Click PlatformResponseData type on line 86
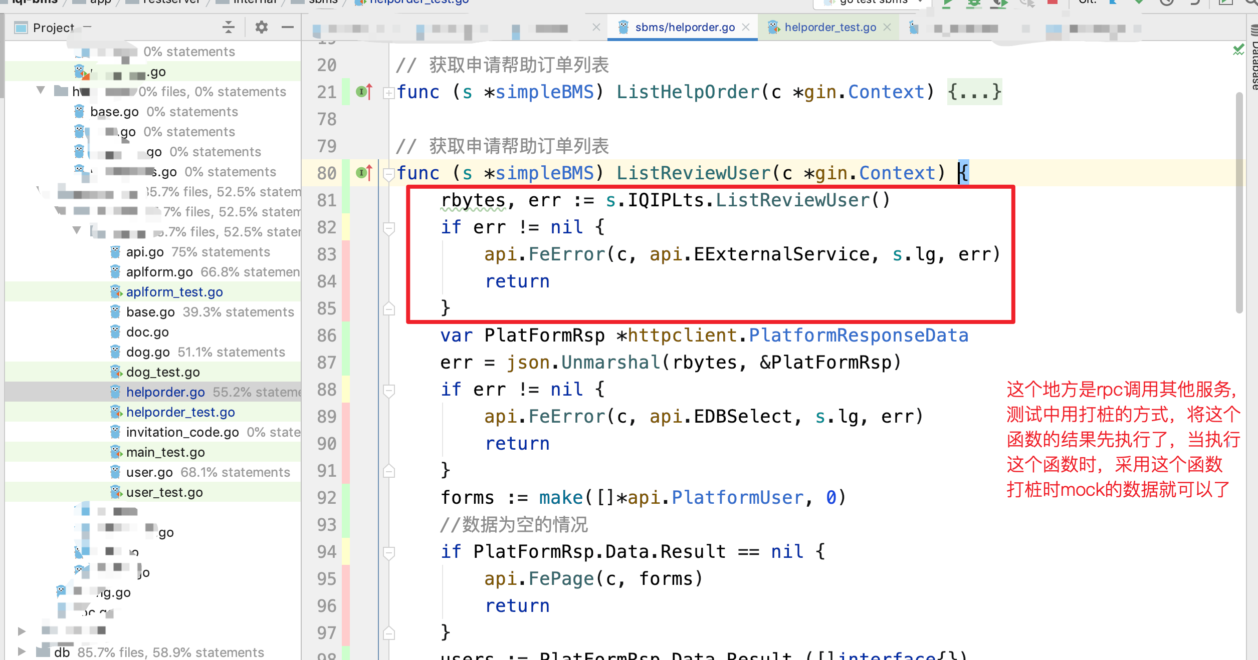The width and height of the screenshot is (1258, 660). pyautogui.click(x=858, y=336)
